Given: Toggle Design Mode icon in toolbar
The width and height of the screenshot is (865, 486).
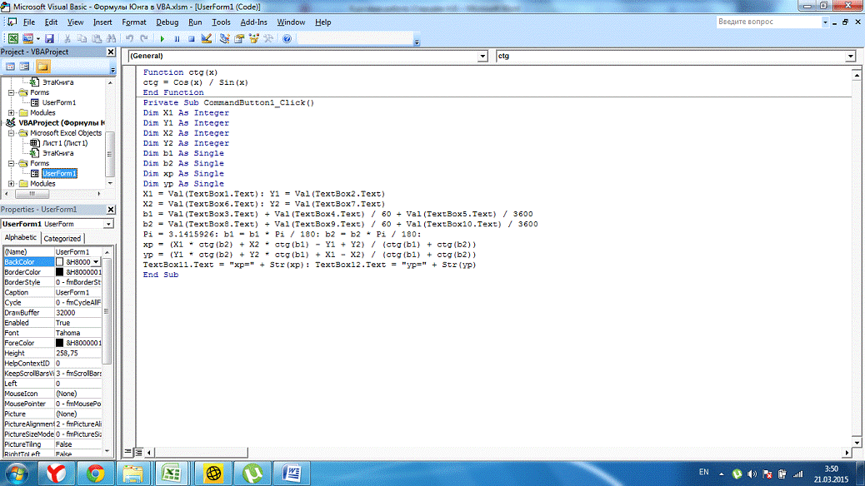Looking at the screenshot, I should 206,39.
